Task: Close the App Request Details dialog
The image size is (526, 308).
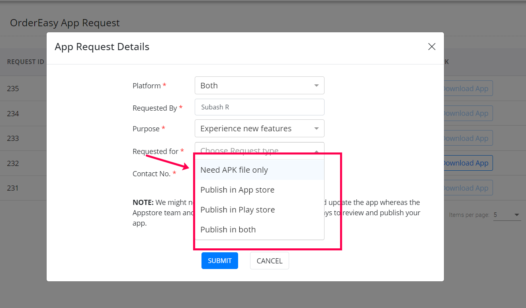Action: [432, 47]
